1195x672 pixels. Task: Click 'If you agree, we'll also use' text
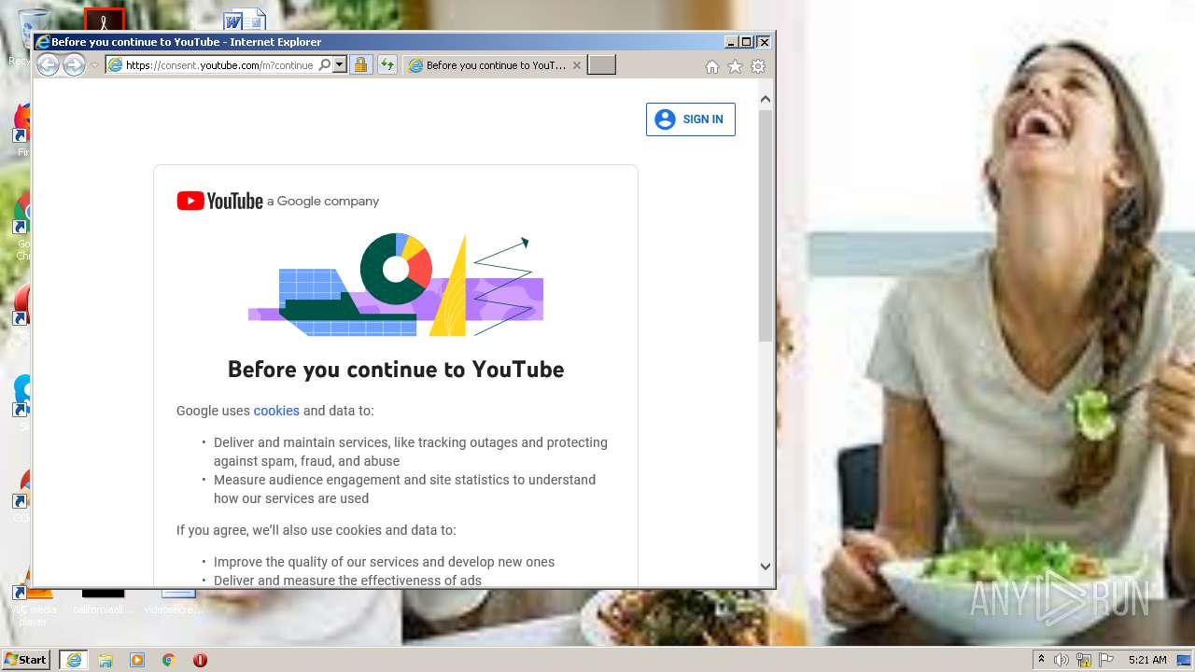(316, 530)
